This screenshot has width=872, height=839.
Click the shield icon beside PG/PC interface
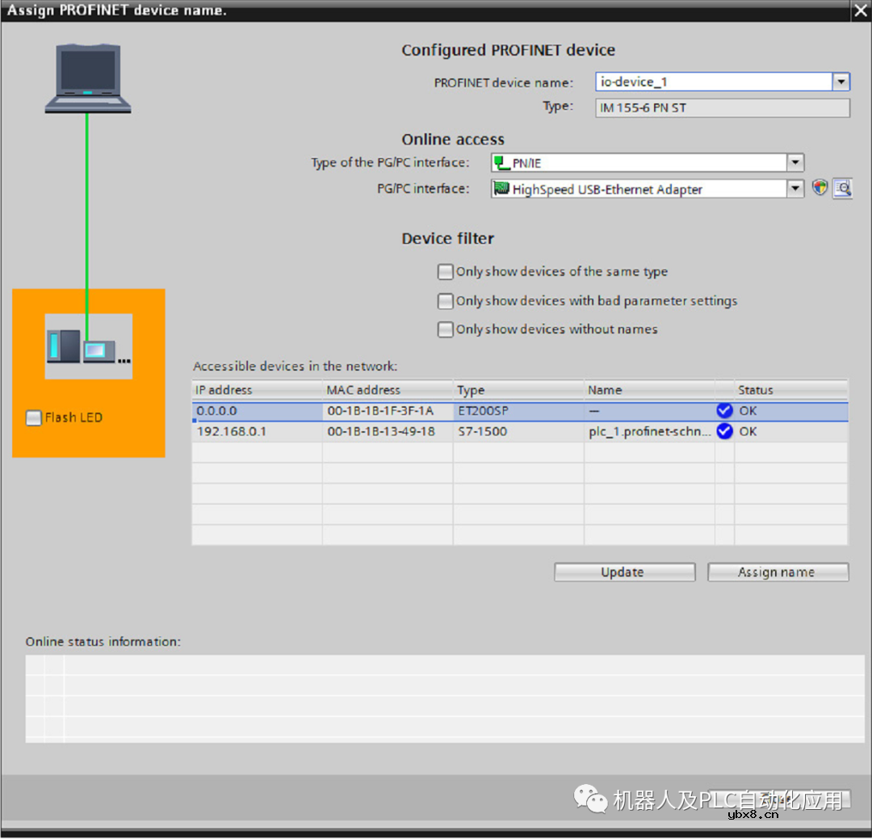[820, 188]
